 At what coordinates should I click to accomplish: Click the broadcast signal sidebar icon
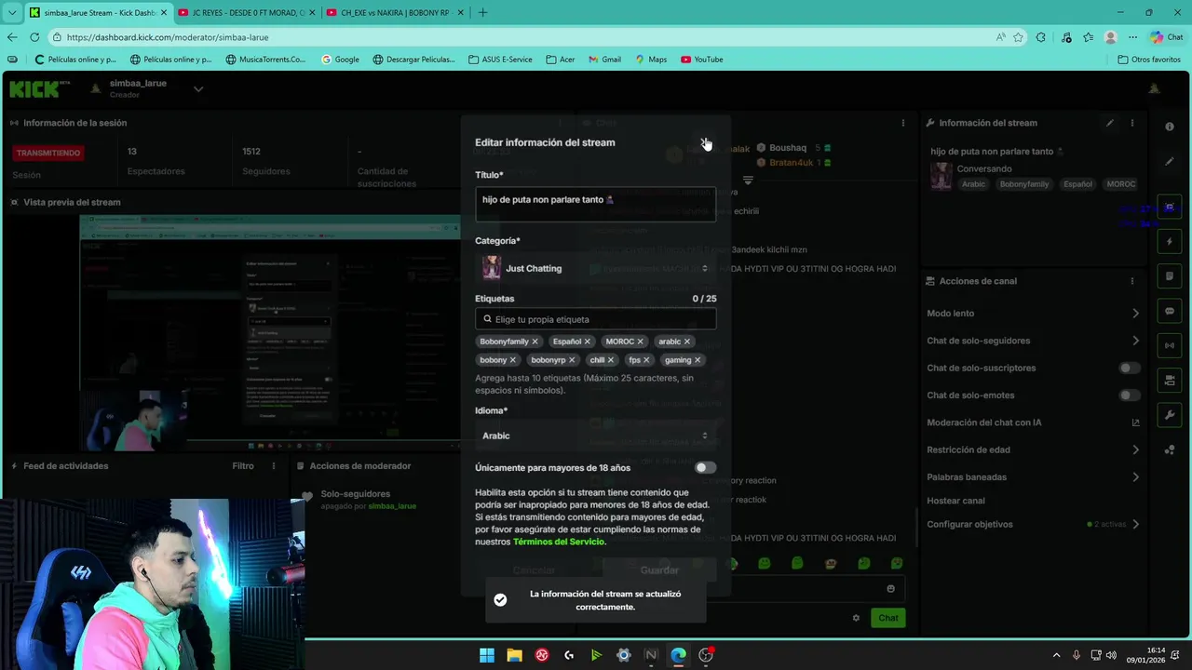1170,345
